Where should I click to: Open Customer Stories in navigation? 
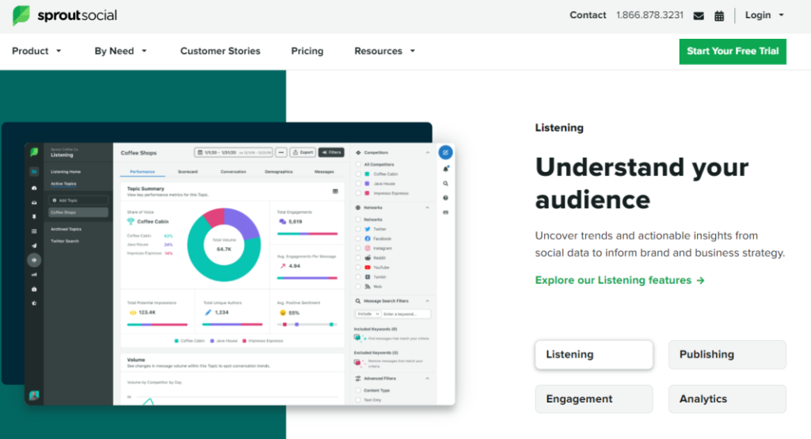pos(220,51)
